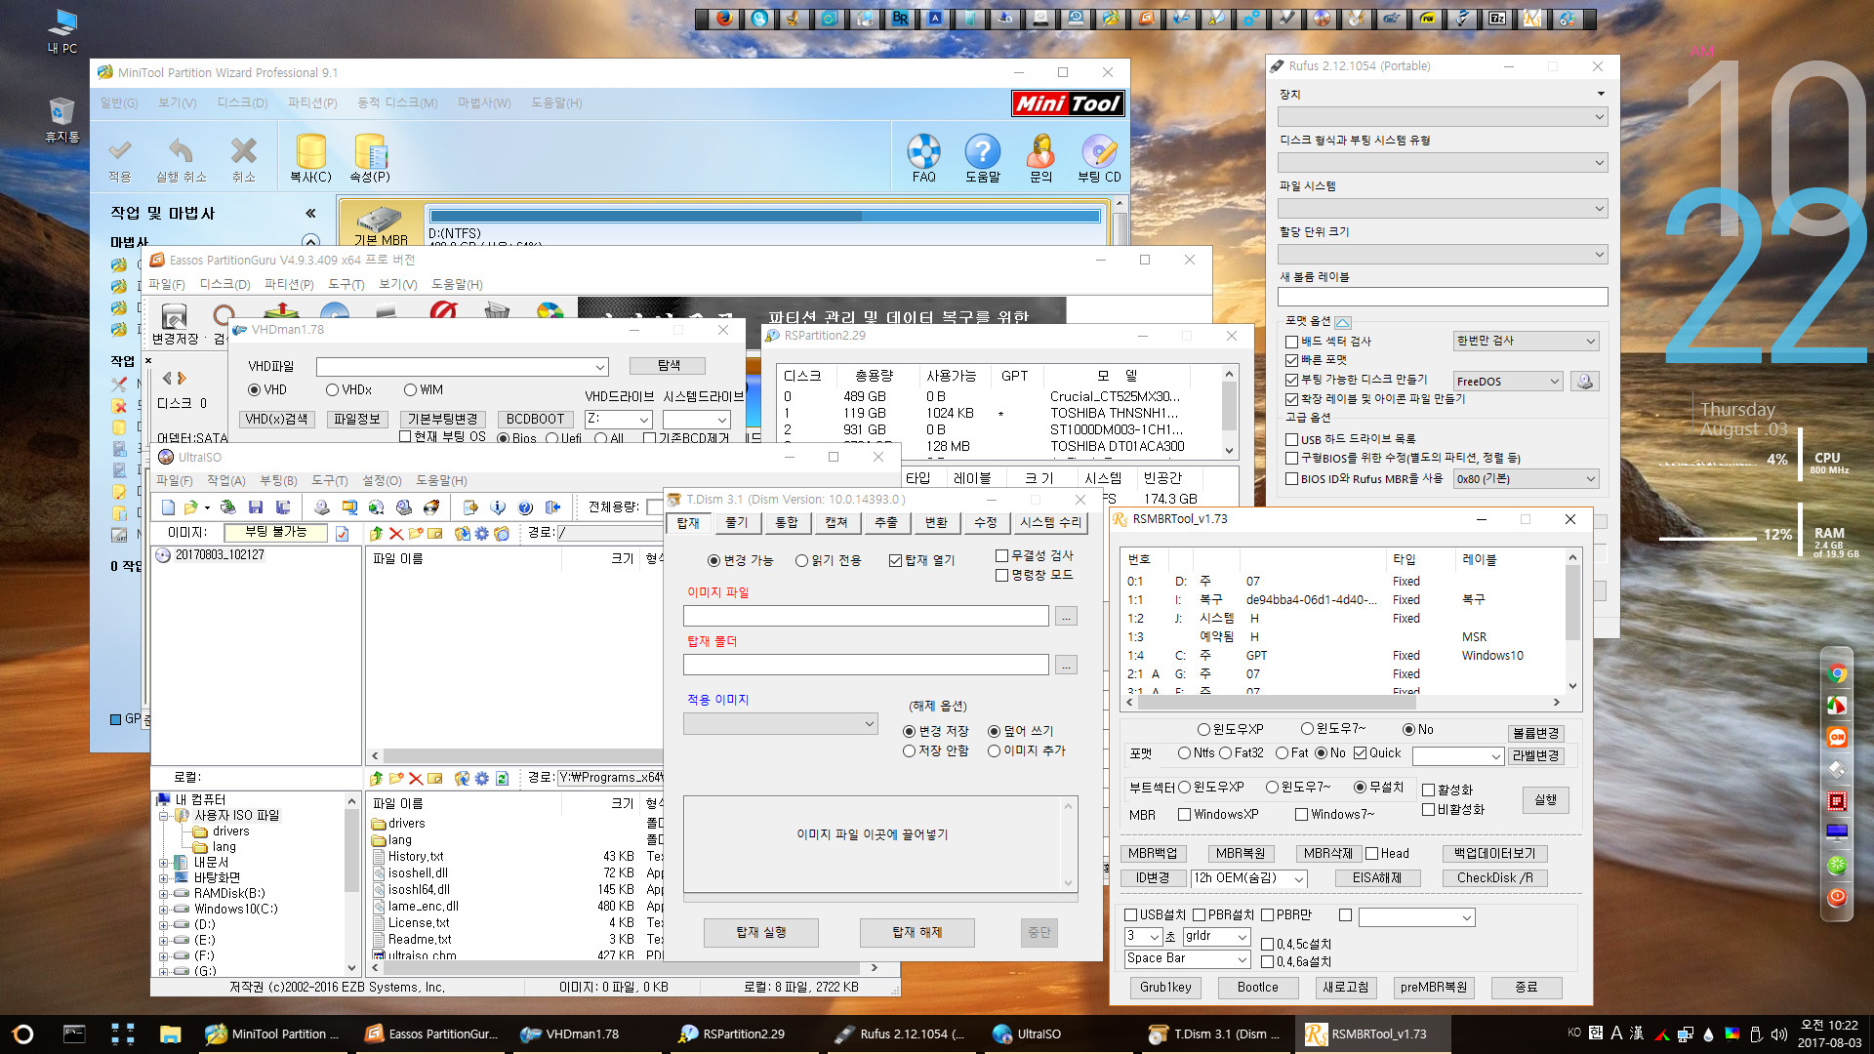This screenshot has width=1874, height=1054.
Task: Open 도움말 help icon in MiniTool toolbar
Action: point(982,152)
